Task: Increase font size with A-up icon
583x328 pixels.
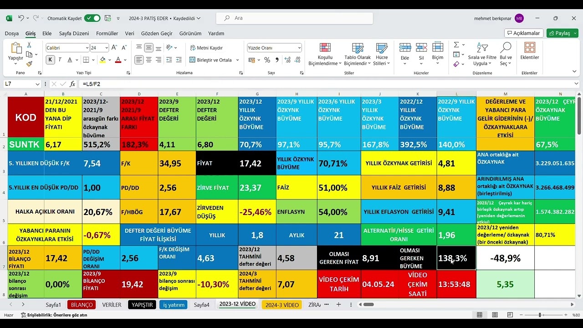Action: pyautogui.click(x=114, y=48)
